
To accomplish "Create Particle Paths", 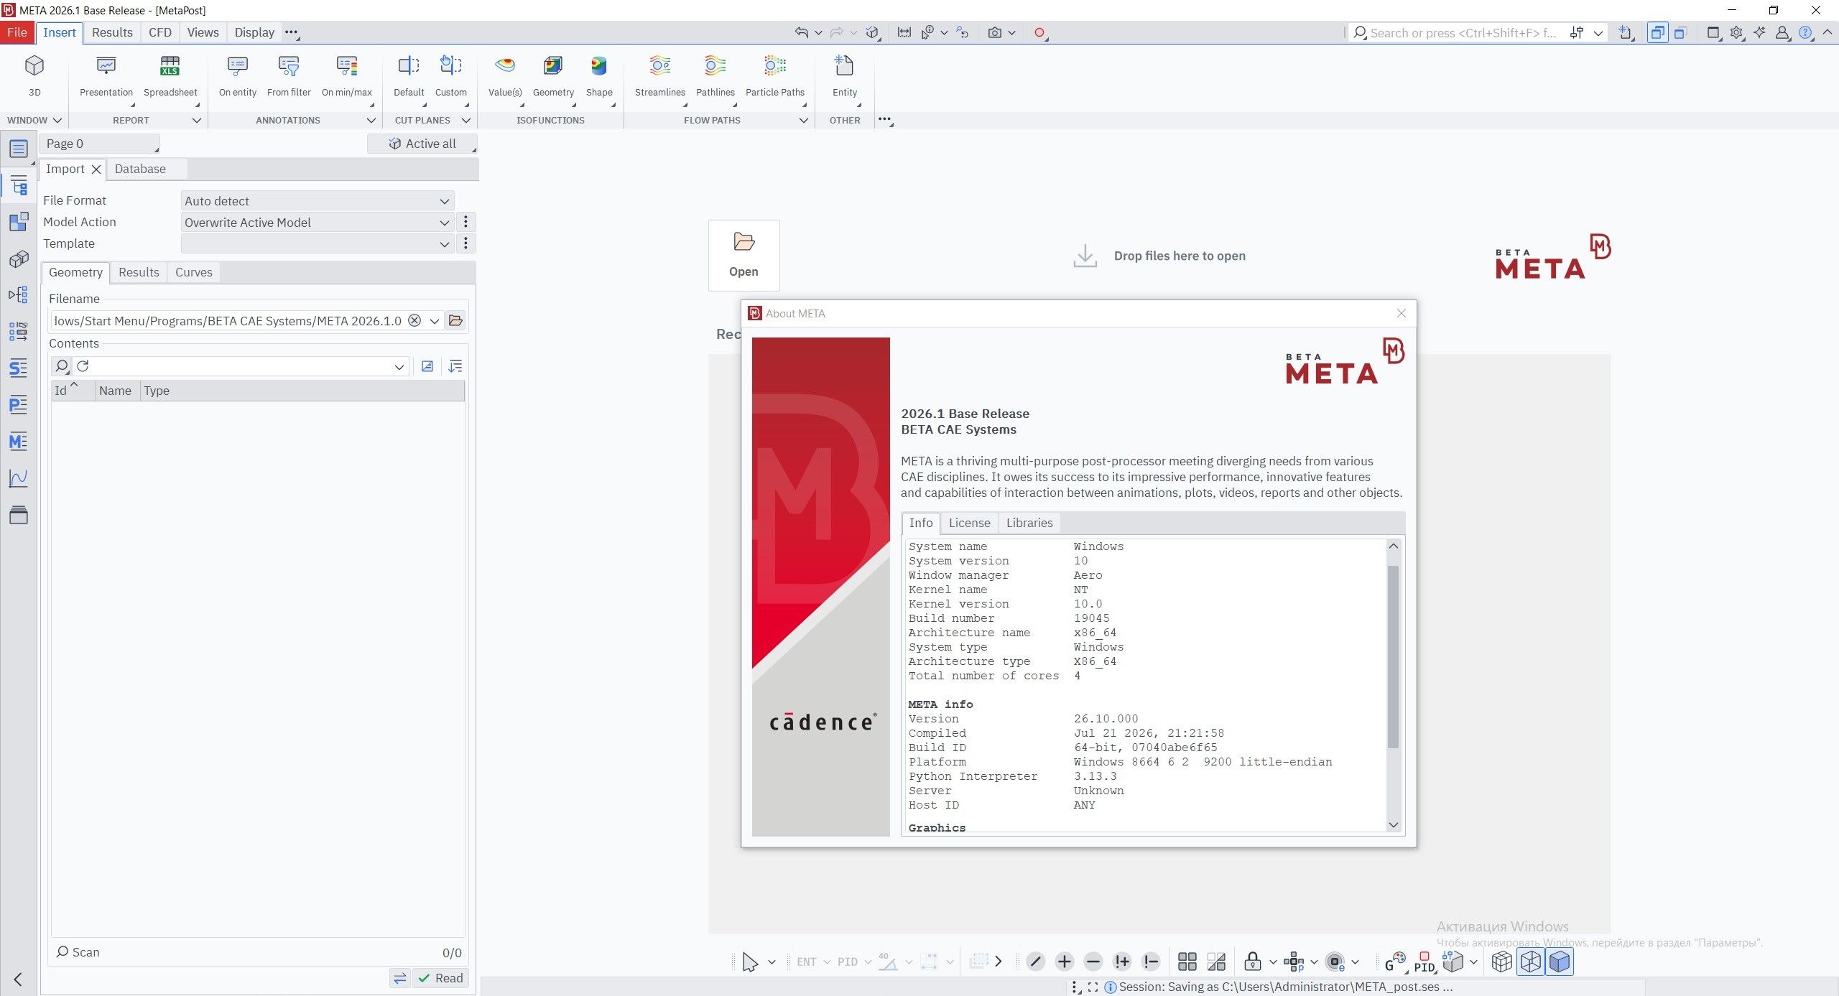I will click(x=775, y=75).
